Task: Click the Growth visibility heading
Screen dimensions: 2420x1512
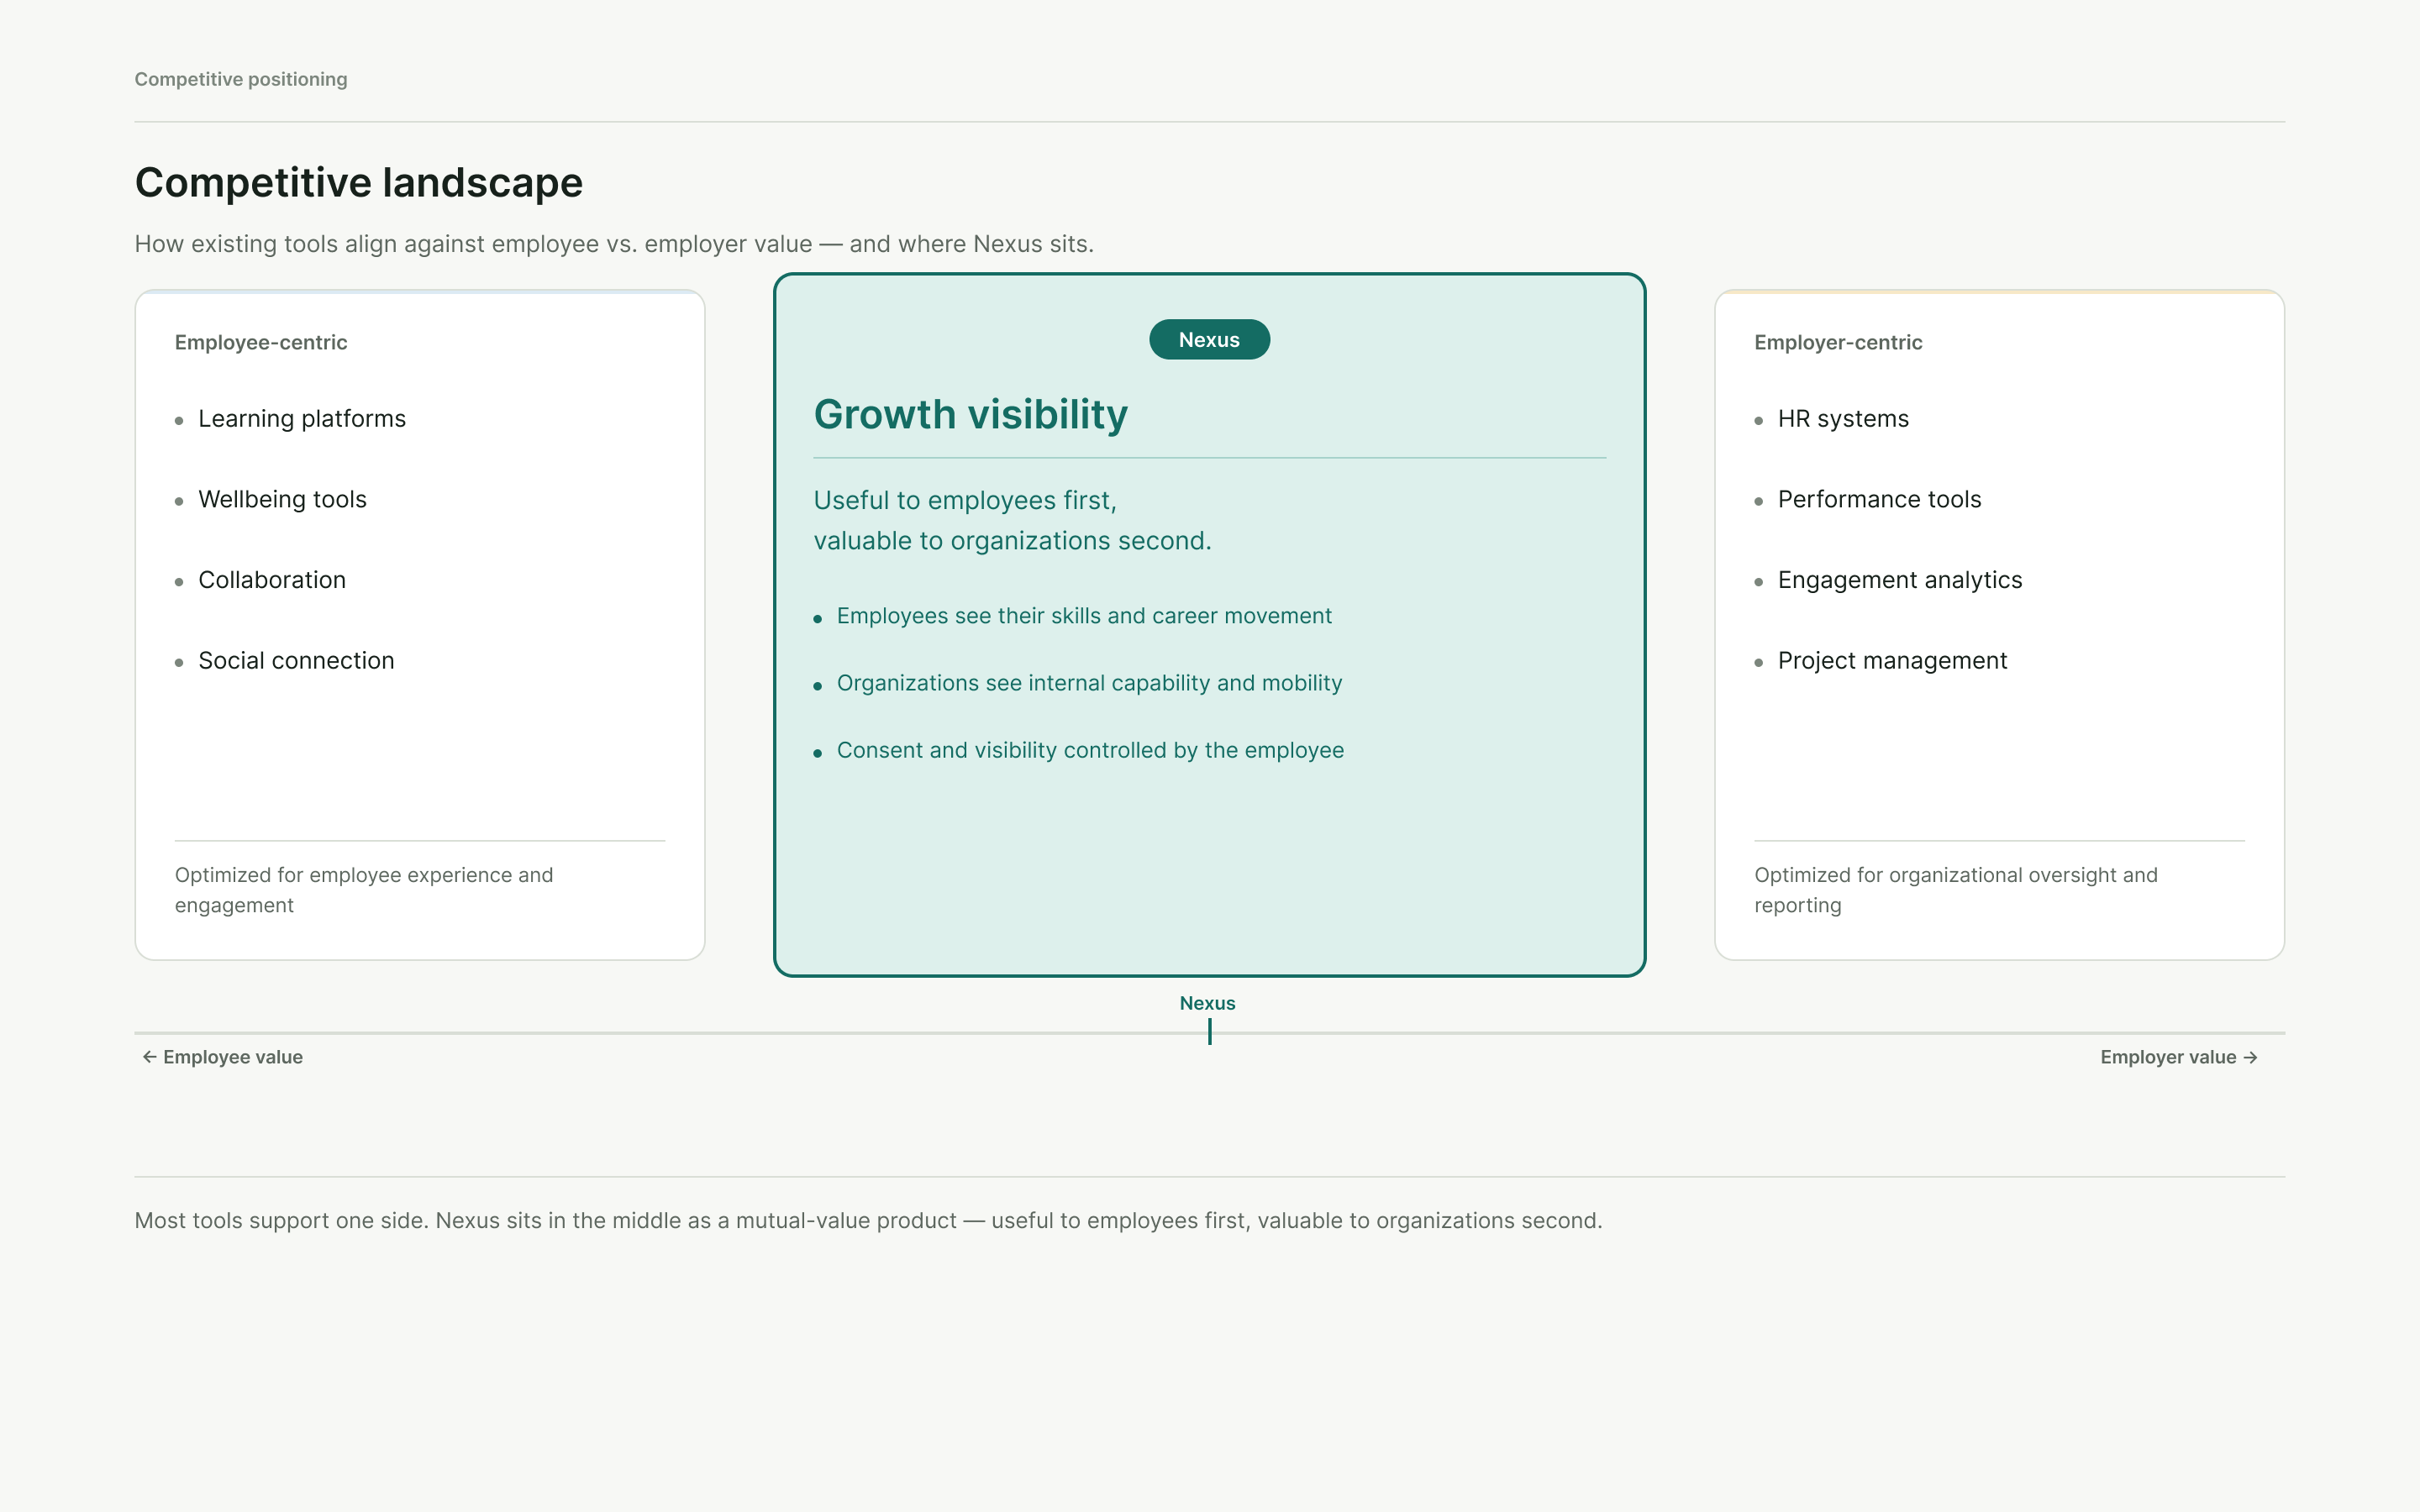Action: [970, 415]
